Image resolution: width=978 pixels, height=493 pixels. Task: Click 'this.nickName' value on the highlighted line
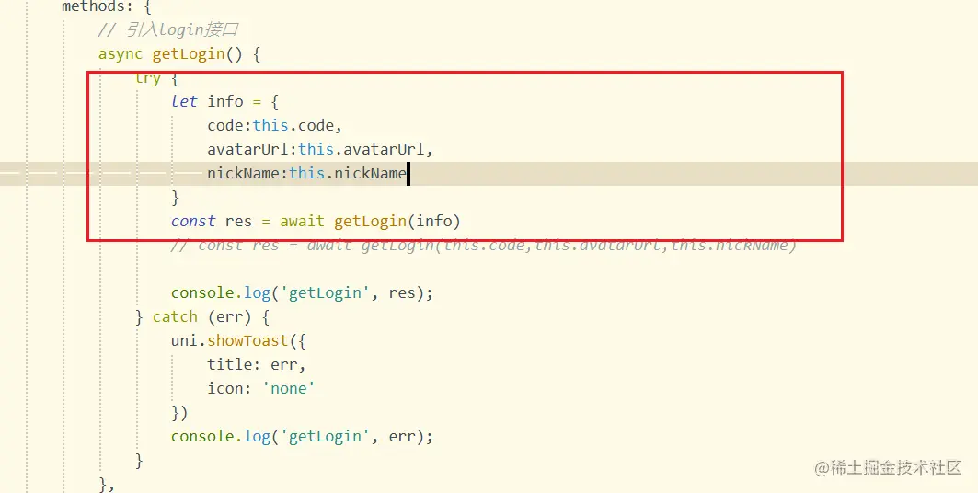[348, 173]
